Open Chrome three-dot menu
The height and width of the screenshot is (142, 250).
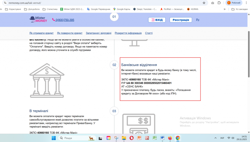(x=246, y=3)
